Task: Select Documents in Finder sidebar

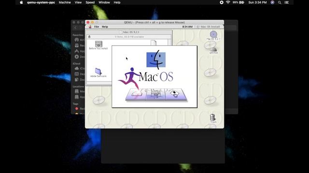Action: pyautogui.click(x=79, y=80)
